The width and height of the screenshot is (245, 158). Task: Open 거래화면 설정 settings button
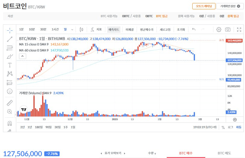(x=230, y=6)
